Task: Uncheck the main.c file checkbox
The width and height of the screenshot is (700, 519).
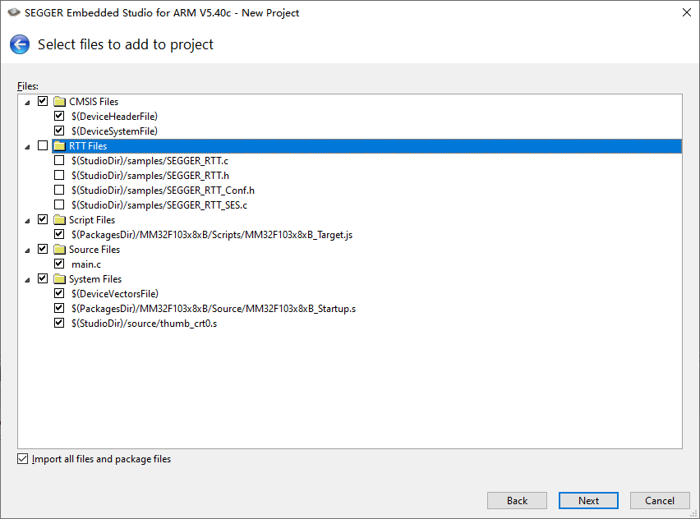Action: (x=59, y=264)
